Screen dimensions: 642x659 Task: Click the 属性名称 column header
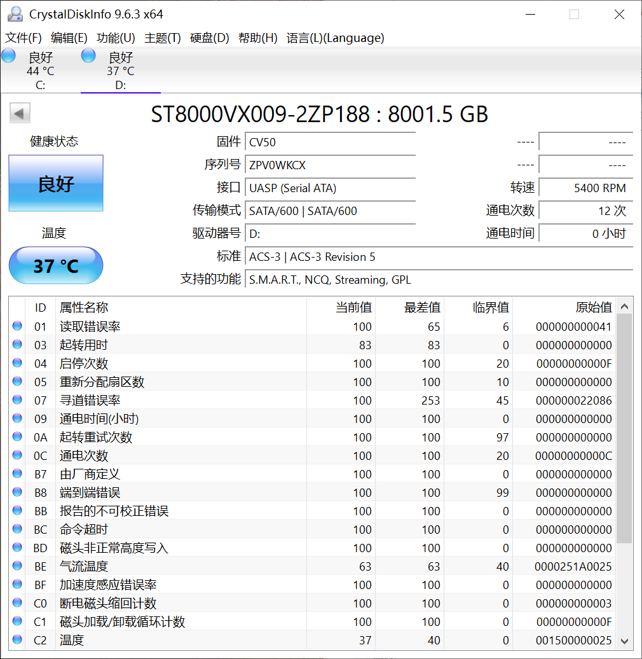(x=181, y=307)
